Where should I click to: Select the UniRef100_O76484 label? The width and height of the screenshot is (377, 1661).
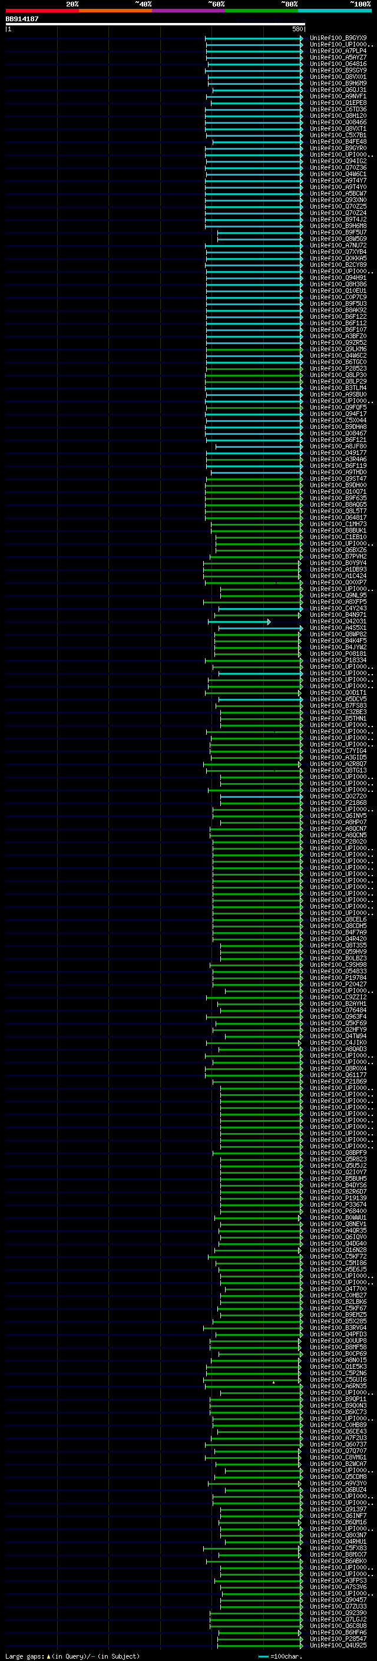[338, 1010]
